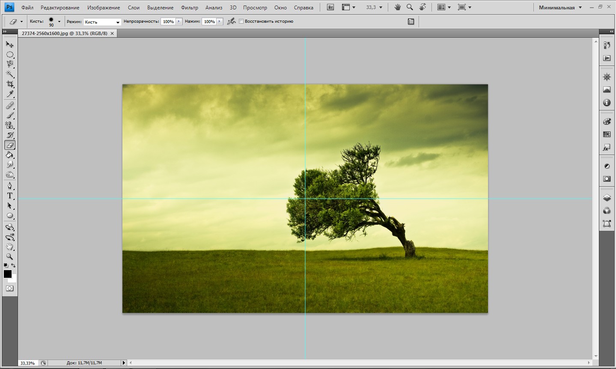Swap foreground and background colors
The height and width of the screenshot is (369, 616).
coord(13,265)
